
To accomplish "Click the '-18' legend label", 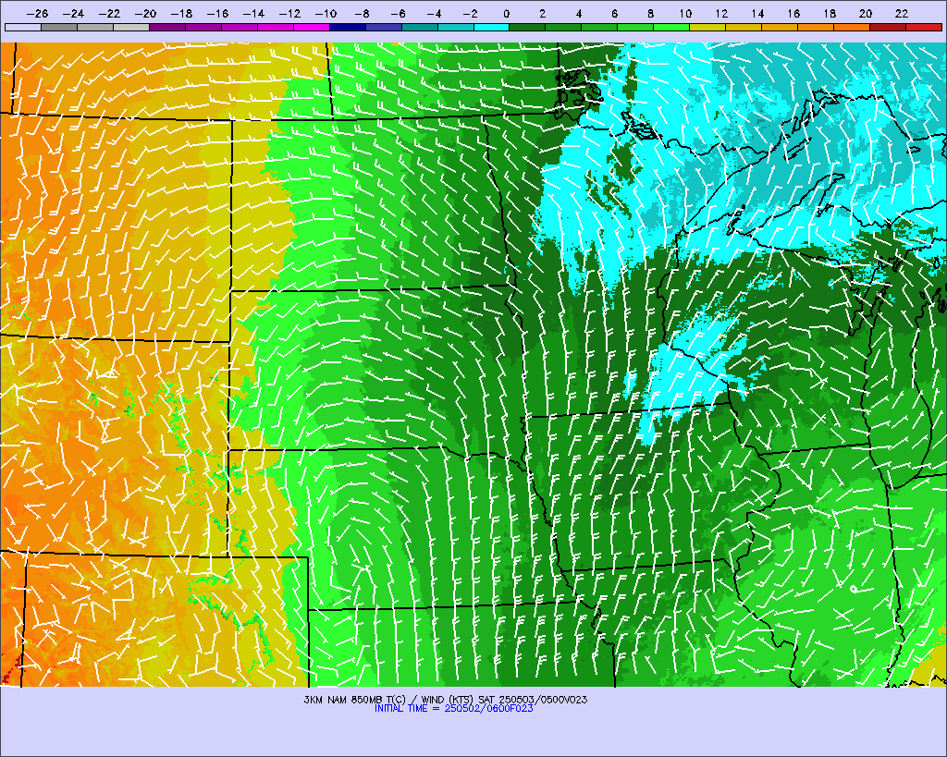I will coord(181,13).
